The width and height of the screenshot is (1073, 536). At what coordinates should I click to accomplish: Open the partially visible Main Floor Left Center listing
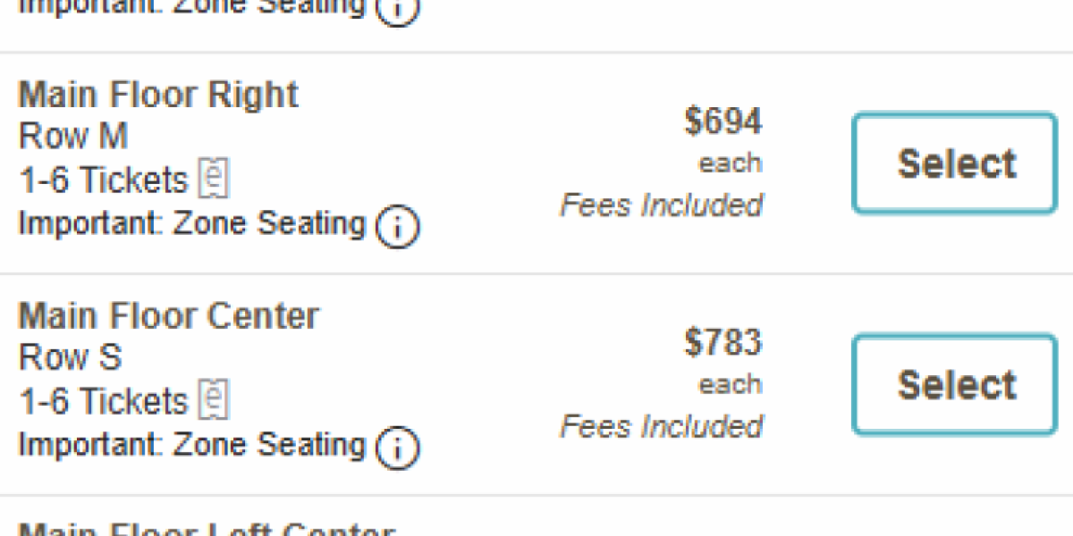pyautogui.click(x=206, y=527)
